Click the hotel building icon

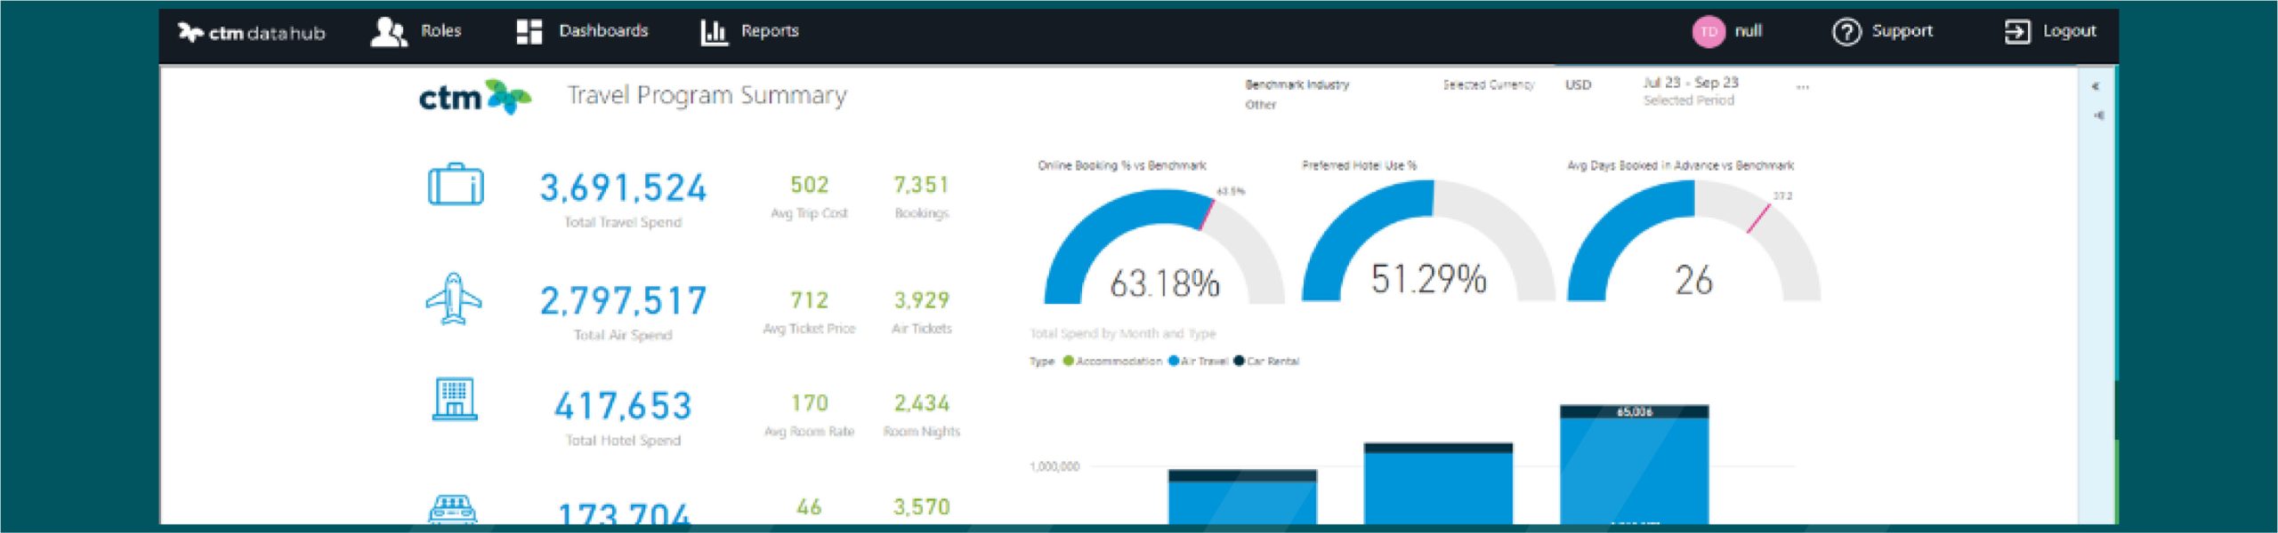[455, 398]
